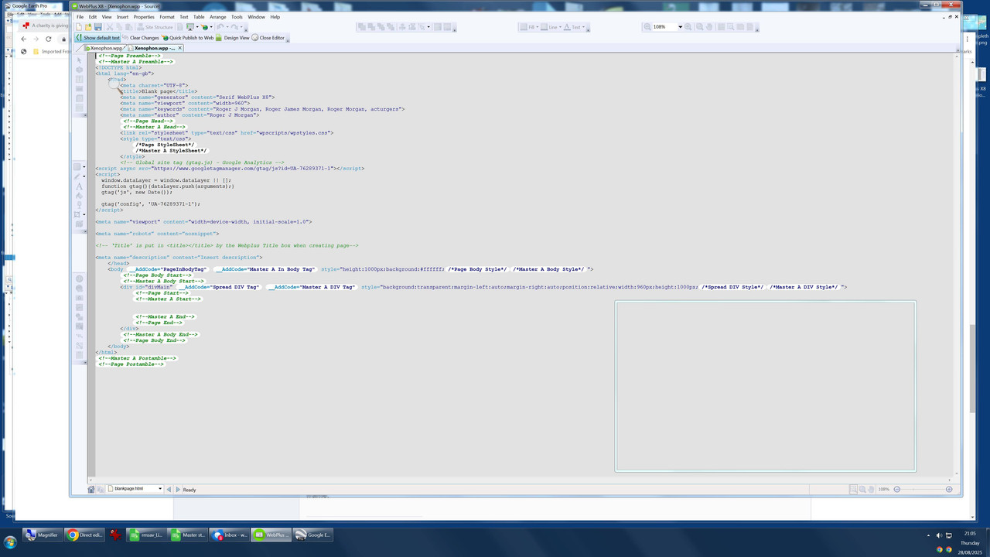Image resolution: width=990 pixels, height=557 pixels.
Task: Open Magnifier from the Windows taskbar
Action: tap(41, 535)
